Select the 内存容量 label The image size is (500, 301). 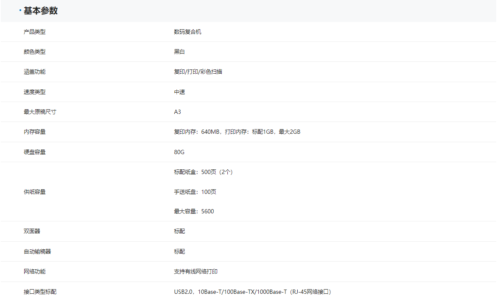34,132
